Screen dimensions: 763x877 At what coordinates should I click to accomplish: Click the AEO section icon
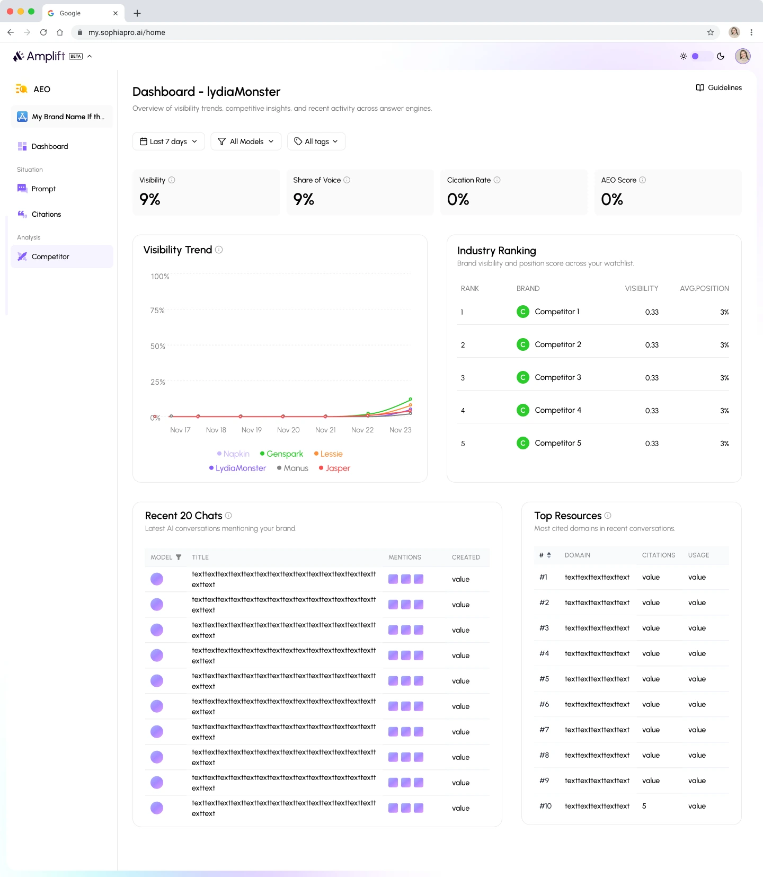(x=22, y=89)
